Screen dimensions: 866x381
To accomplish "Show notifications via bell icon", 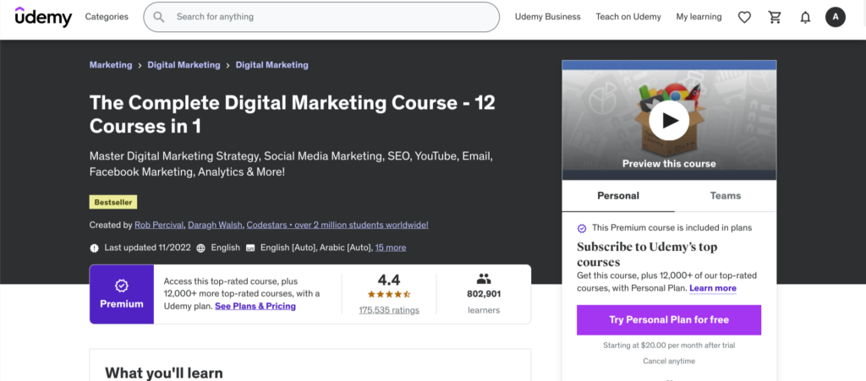I will pos(805,17).
